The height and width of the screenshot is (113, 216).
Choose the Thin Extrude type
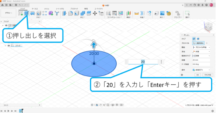198,39
